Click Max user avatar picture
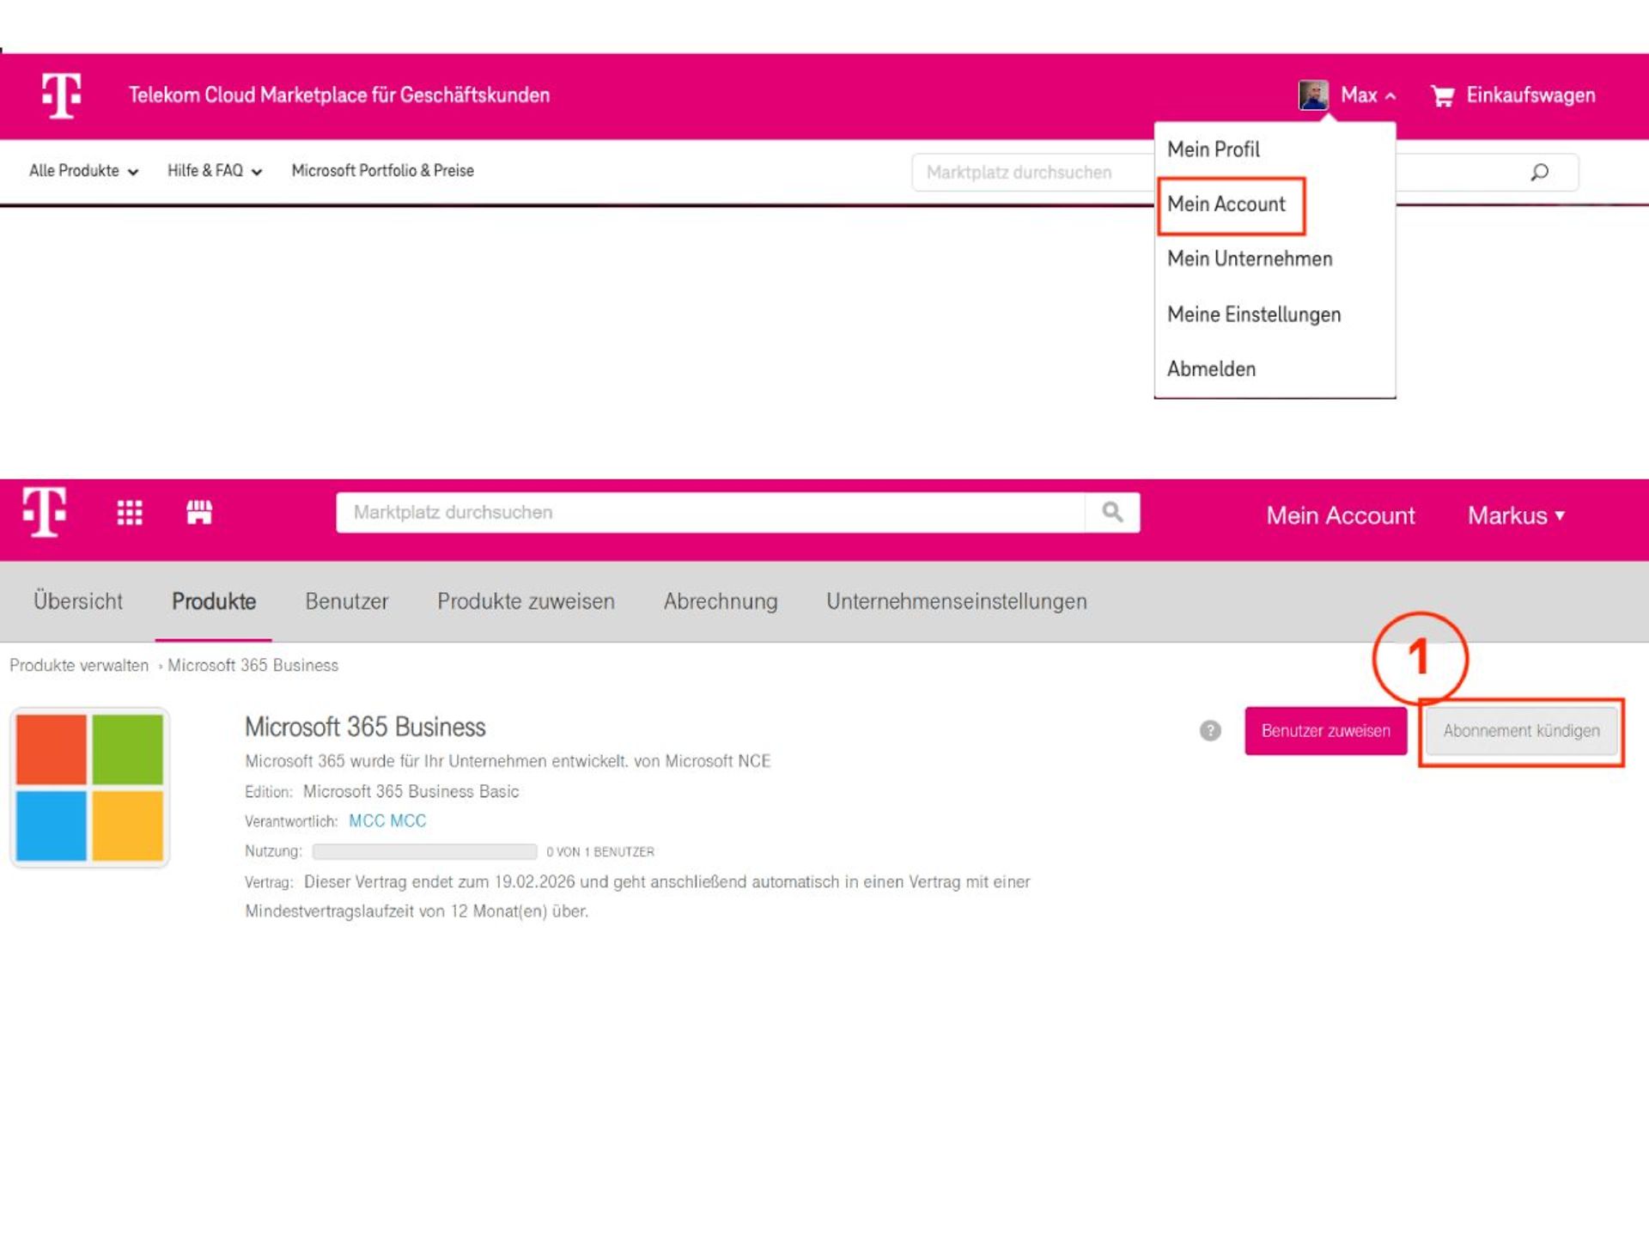Screen dimensions: 1649x1237 click(x=1313, y=95)
